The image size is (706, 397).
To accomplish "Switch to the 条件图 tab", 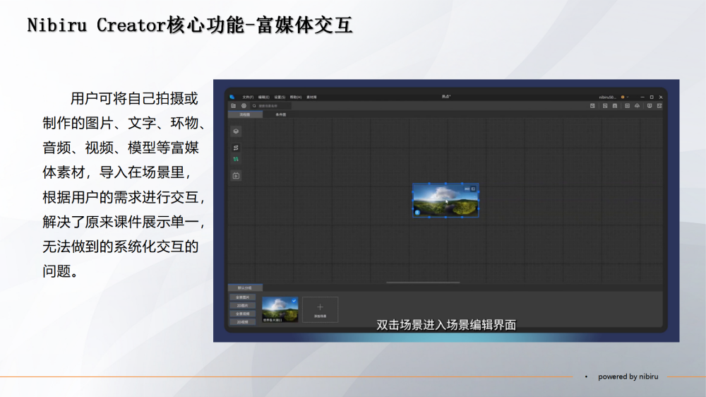I will (x=280, y=114).
